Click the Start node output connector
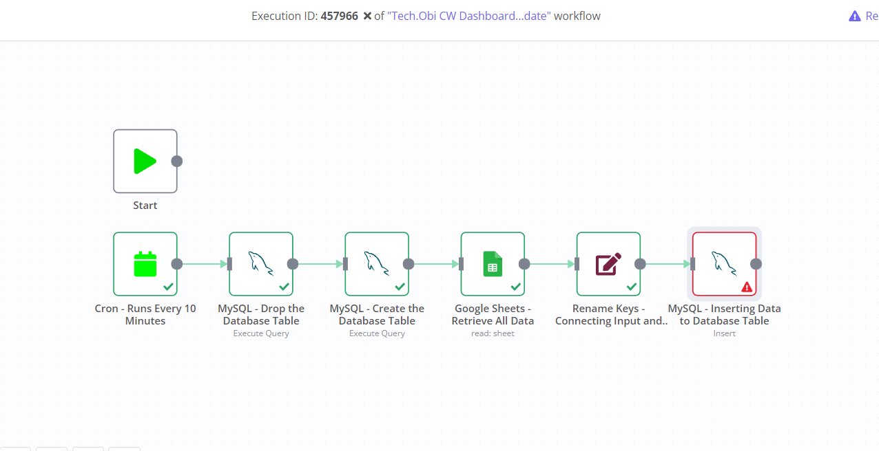Screen dimensions: 879x451 [177, 161]
